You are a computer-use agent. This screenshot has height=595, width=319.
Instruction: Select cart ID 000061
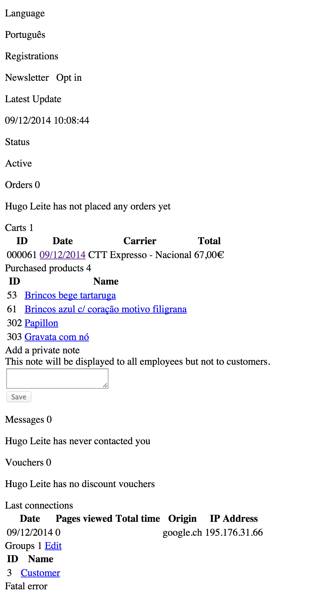click(x=22, y=255)
